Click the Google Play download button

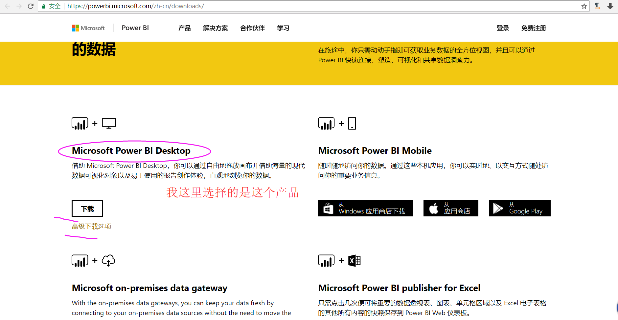520,209
